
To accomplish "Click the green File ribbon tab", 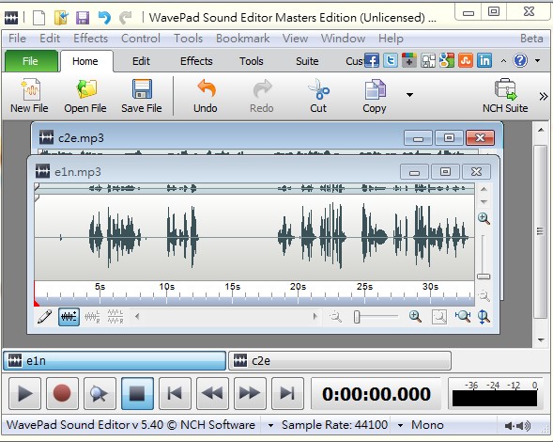I will 31,61.
